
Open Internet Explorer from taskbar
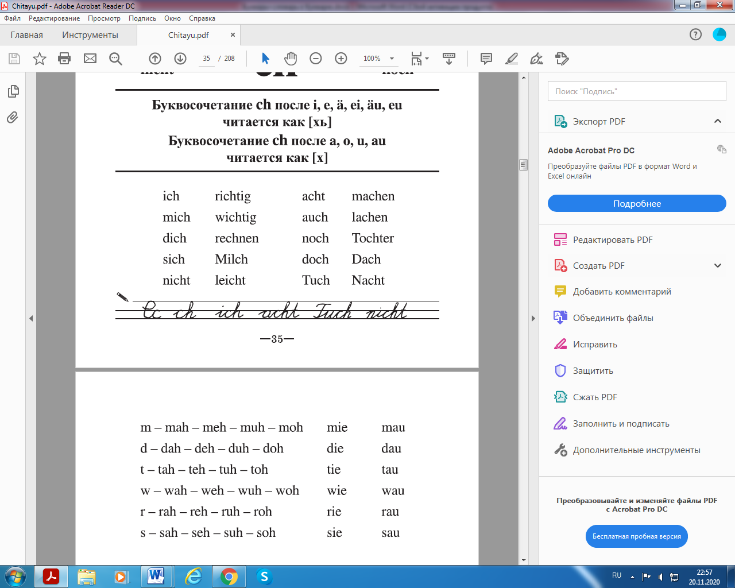(194, 577)
